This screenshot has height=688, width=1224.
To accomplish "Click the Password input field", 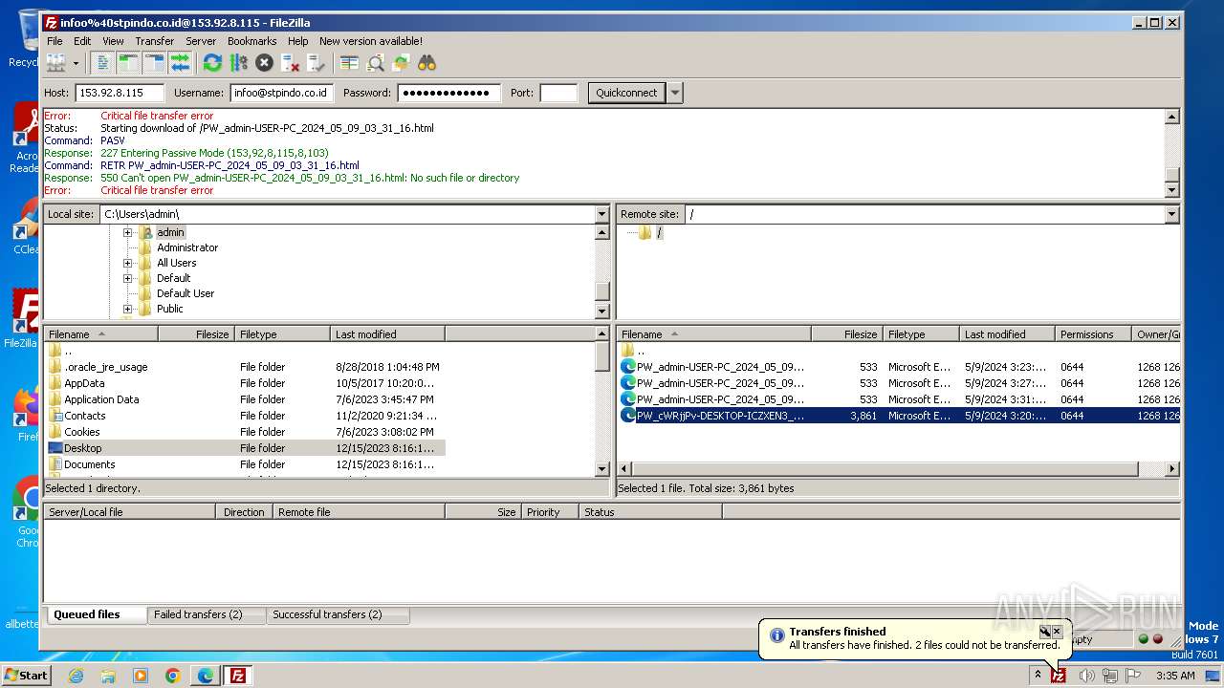I will coord(449,93).
